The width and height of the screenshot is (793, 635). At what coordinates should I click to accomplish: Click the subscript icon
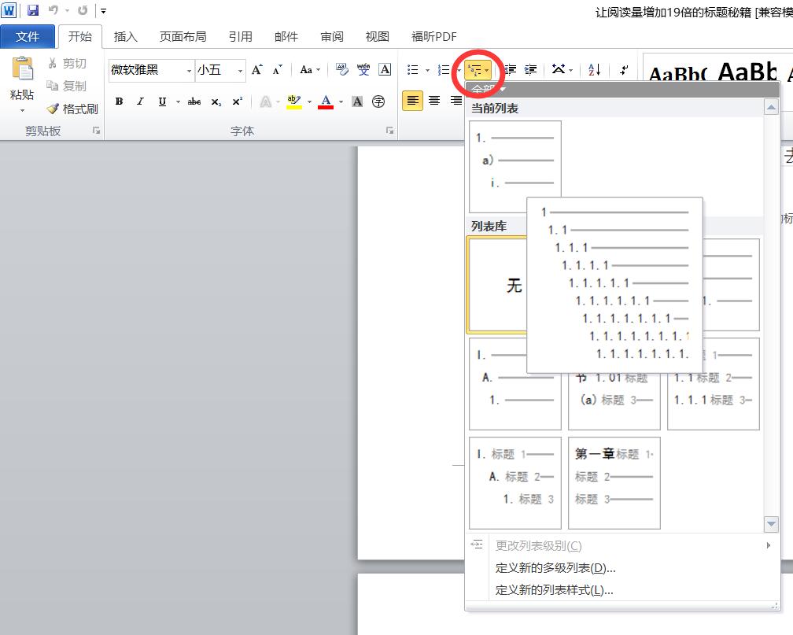216,102
